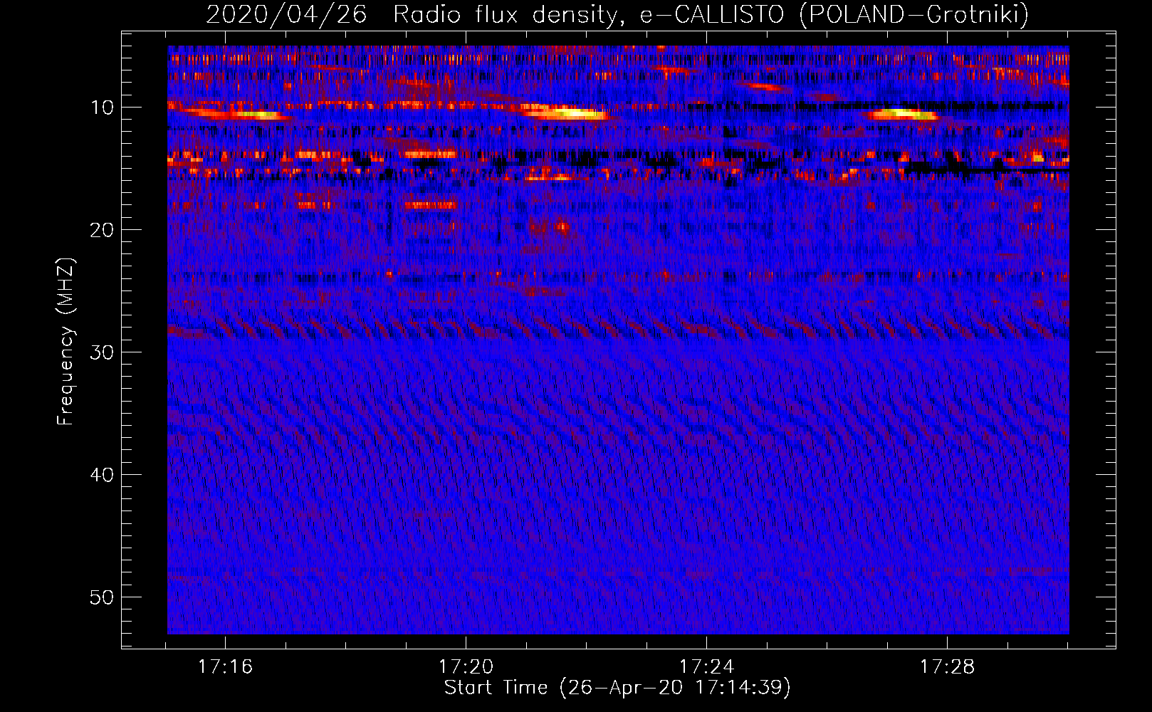Click the bright burst near 17:22 at 10 MHz
Screen dimensions: 1152x712
pyautogui.click(x=566, y=113)
